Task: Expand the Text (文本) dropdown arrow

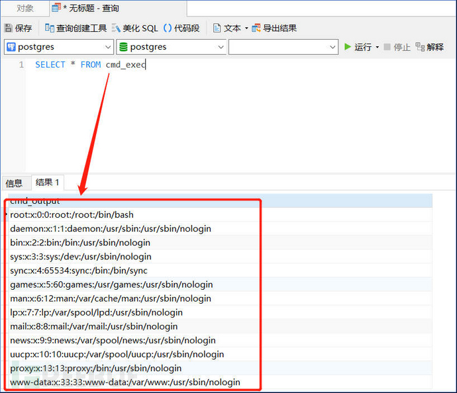Action: click(x=246, y=28)
